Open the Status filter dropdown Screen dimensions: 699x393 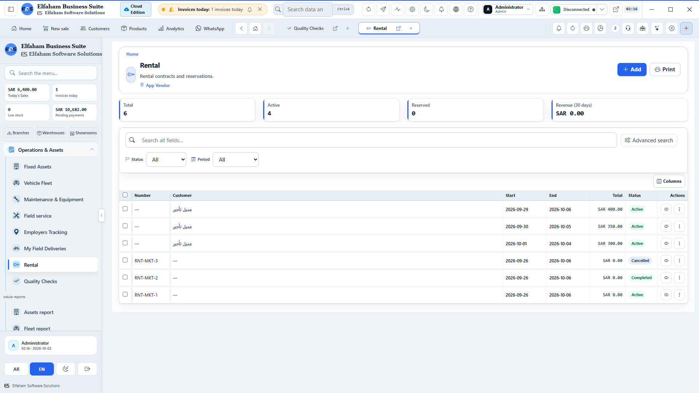[166, 159]
